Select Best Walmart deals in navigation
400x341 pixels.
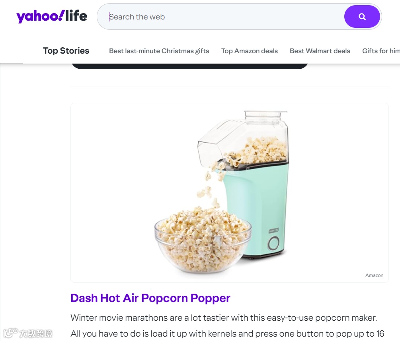(x=320, y=51)
